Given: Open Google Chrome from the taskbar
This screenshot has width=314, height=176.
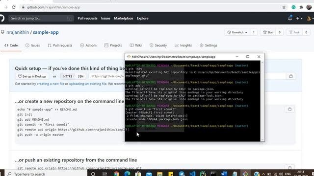Looking at the screenshot, I should (116, 174).
